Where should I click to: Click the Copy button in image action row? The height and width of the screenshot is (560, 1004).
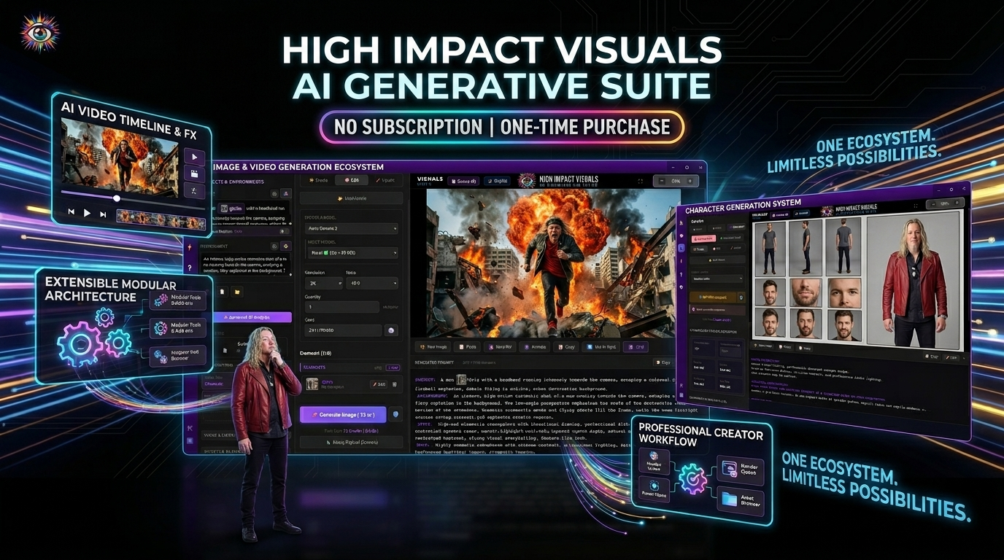tap(565, 347)
